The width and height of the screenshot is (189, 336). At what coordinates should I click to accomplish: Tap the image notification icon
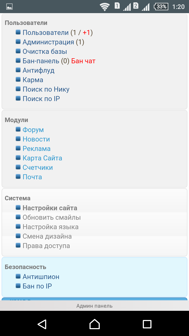(x=9, y=7)
